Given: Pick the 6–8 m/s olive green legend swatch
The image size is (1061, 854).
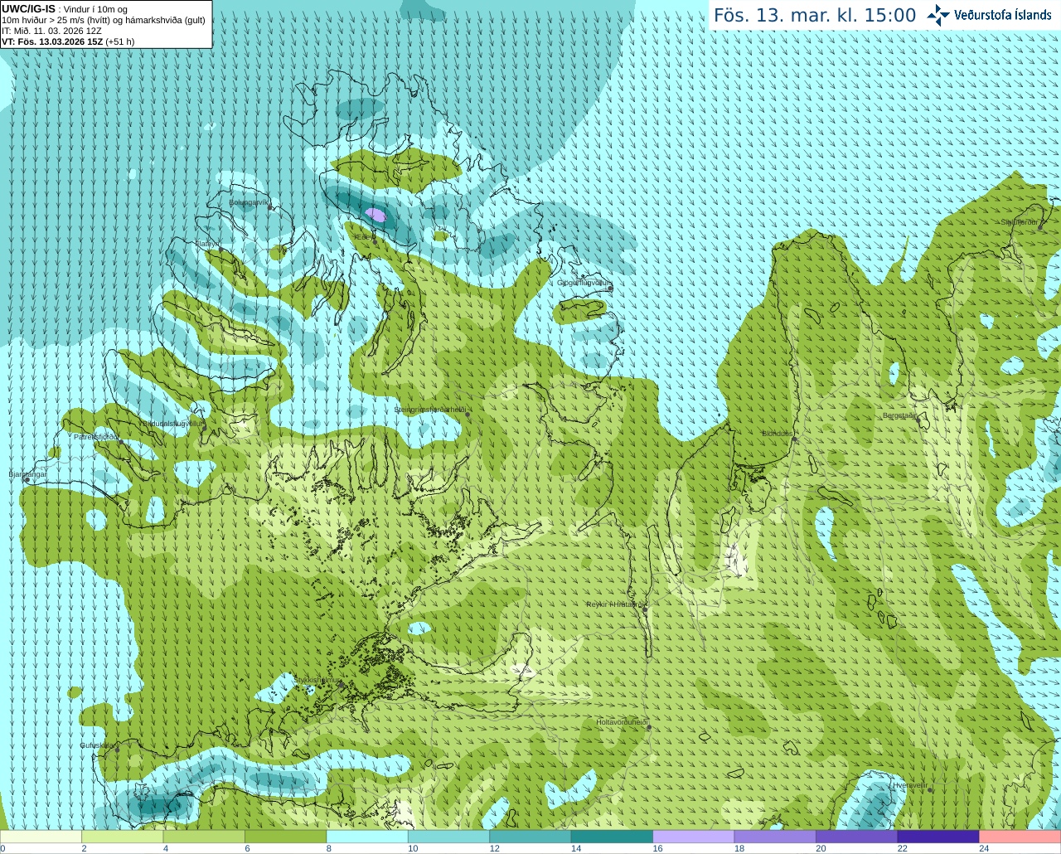Looking at the screenshot, I should [286, 837].
